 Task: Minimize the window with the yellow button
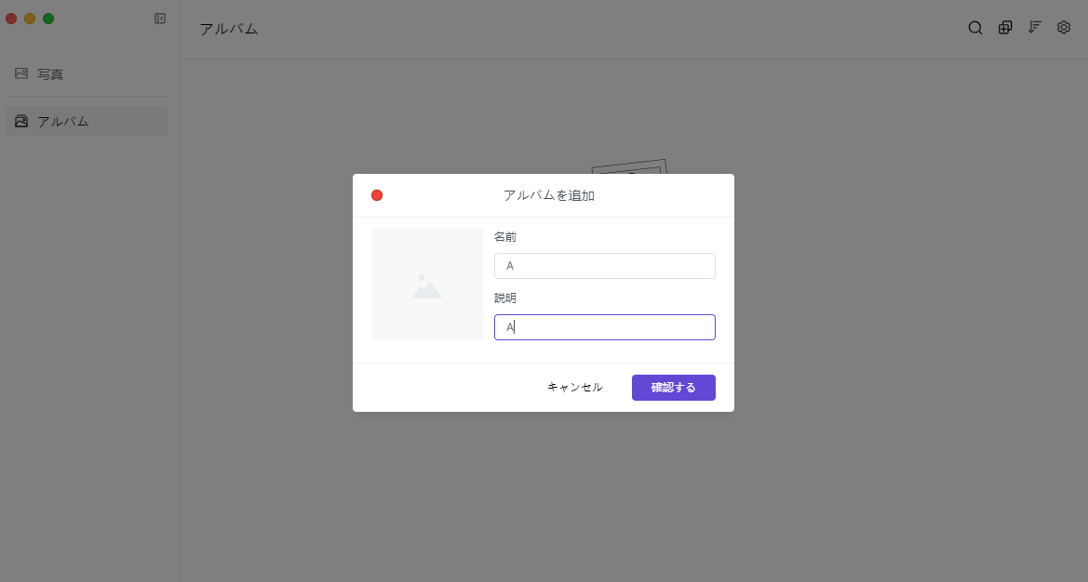[30, 19]
